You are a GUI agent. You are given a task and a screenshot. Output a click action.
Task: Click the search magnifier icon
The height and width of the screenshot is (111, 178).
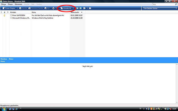tap(176, 4)
